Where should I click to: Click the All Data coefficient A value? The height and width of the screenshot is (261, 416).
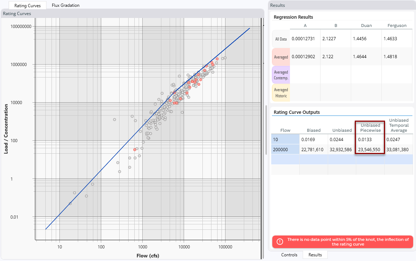click(x=305, y=39)
